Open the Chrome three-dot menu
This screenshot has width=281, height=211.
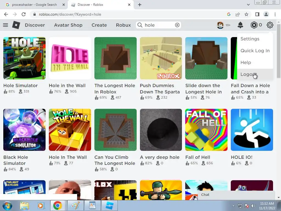pyautogui.click(x=275, y=14)
